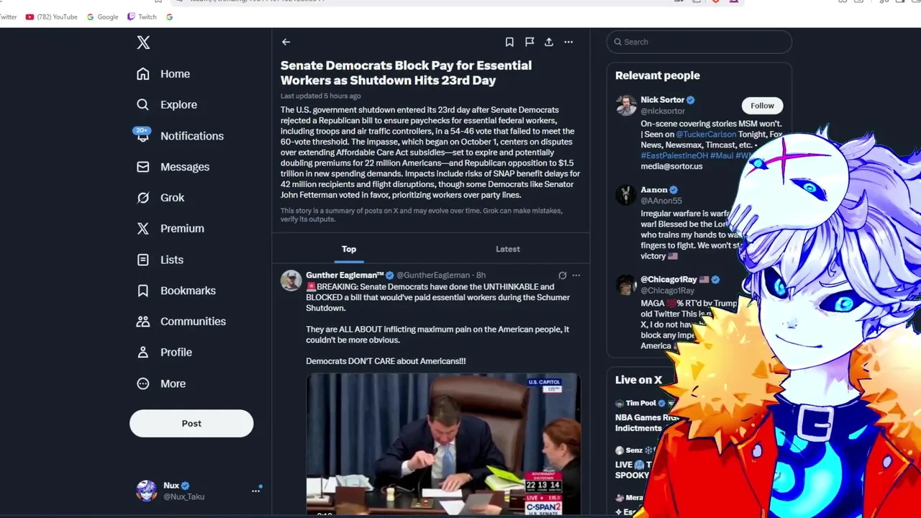Switch to the Latest tab
The image size is (921, 518).
(508, 249)
